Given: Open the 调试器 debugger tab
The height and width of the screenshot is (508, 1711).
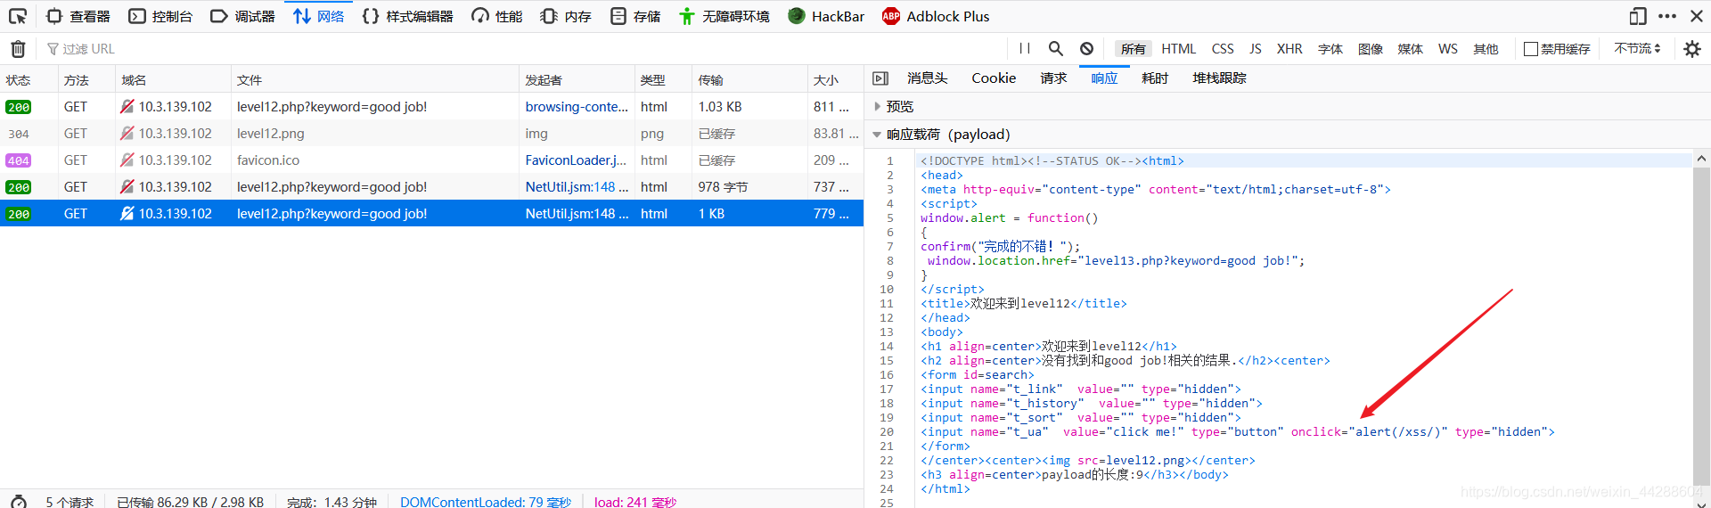Looking at the screenshot, I should 242,16.
